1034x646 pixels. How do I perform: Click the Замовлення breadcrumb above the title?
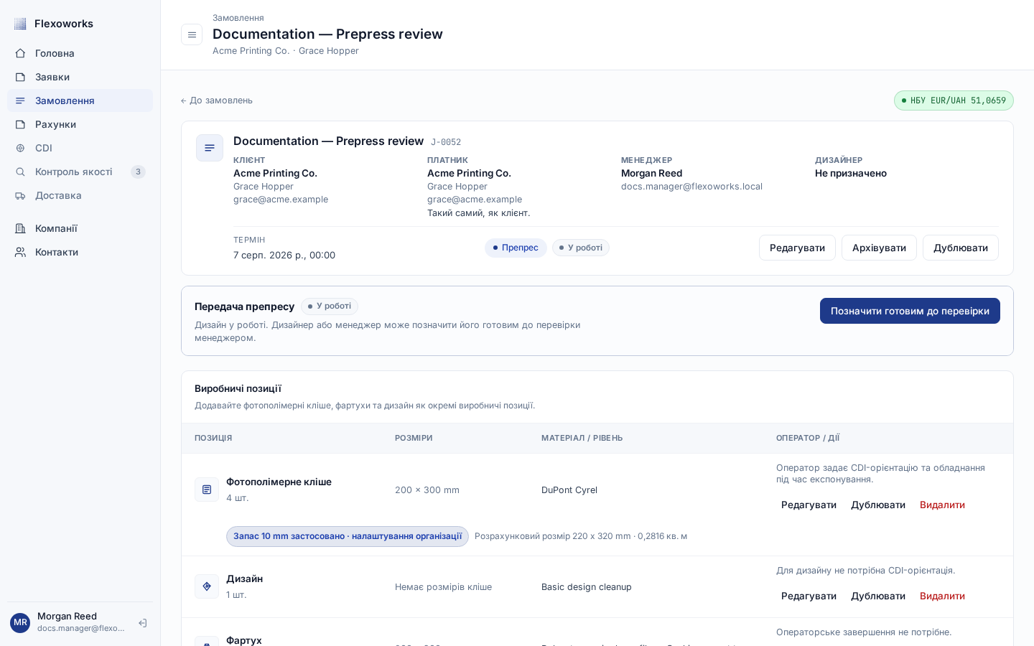pyautogui.click(x=238, y=18)
